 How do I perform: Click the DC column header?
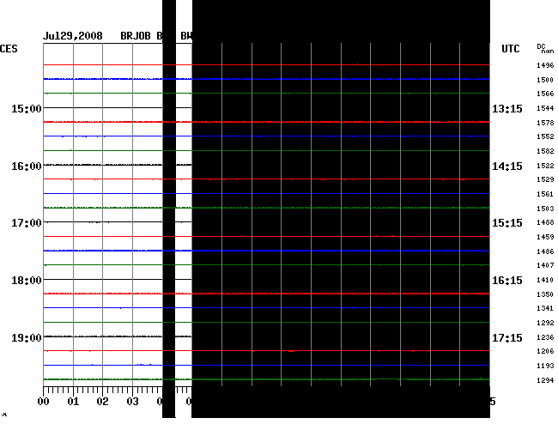tap(541, 46)
